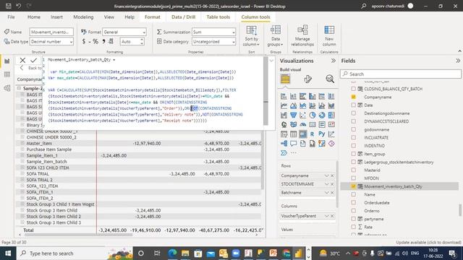Select the Build visual fields icon

tap(285, 79)
